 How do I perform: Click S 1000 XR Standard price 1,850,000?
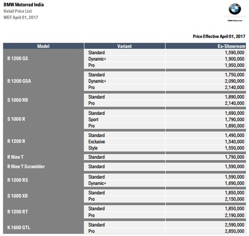coord(235,193)
